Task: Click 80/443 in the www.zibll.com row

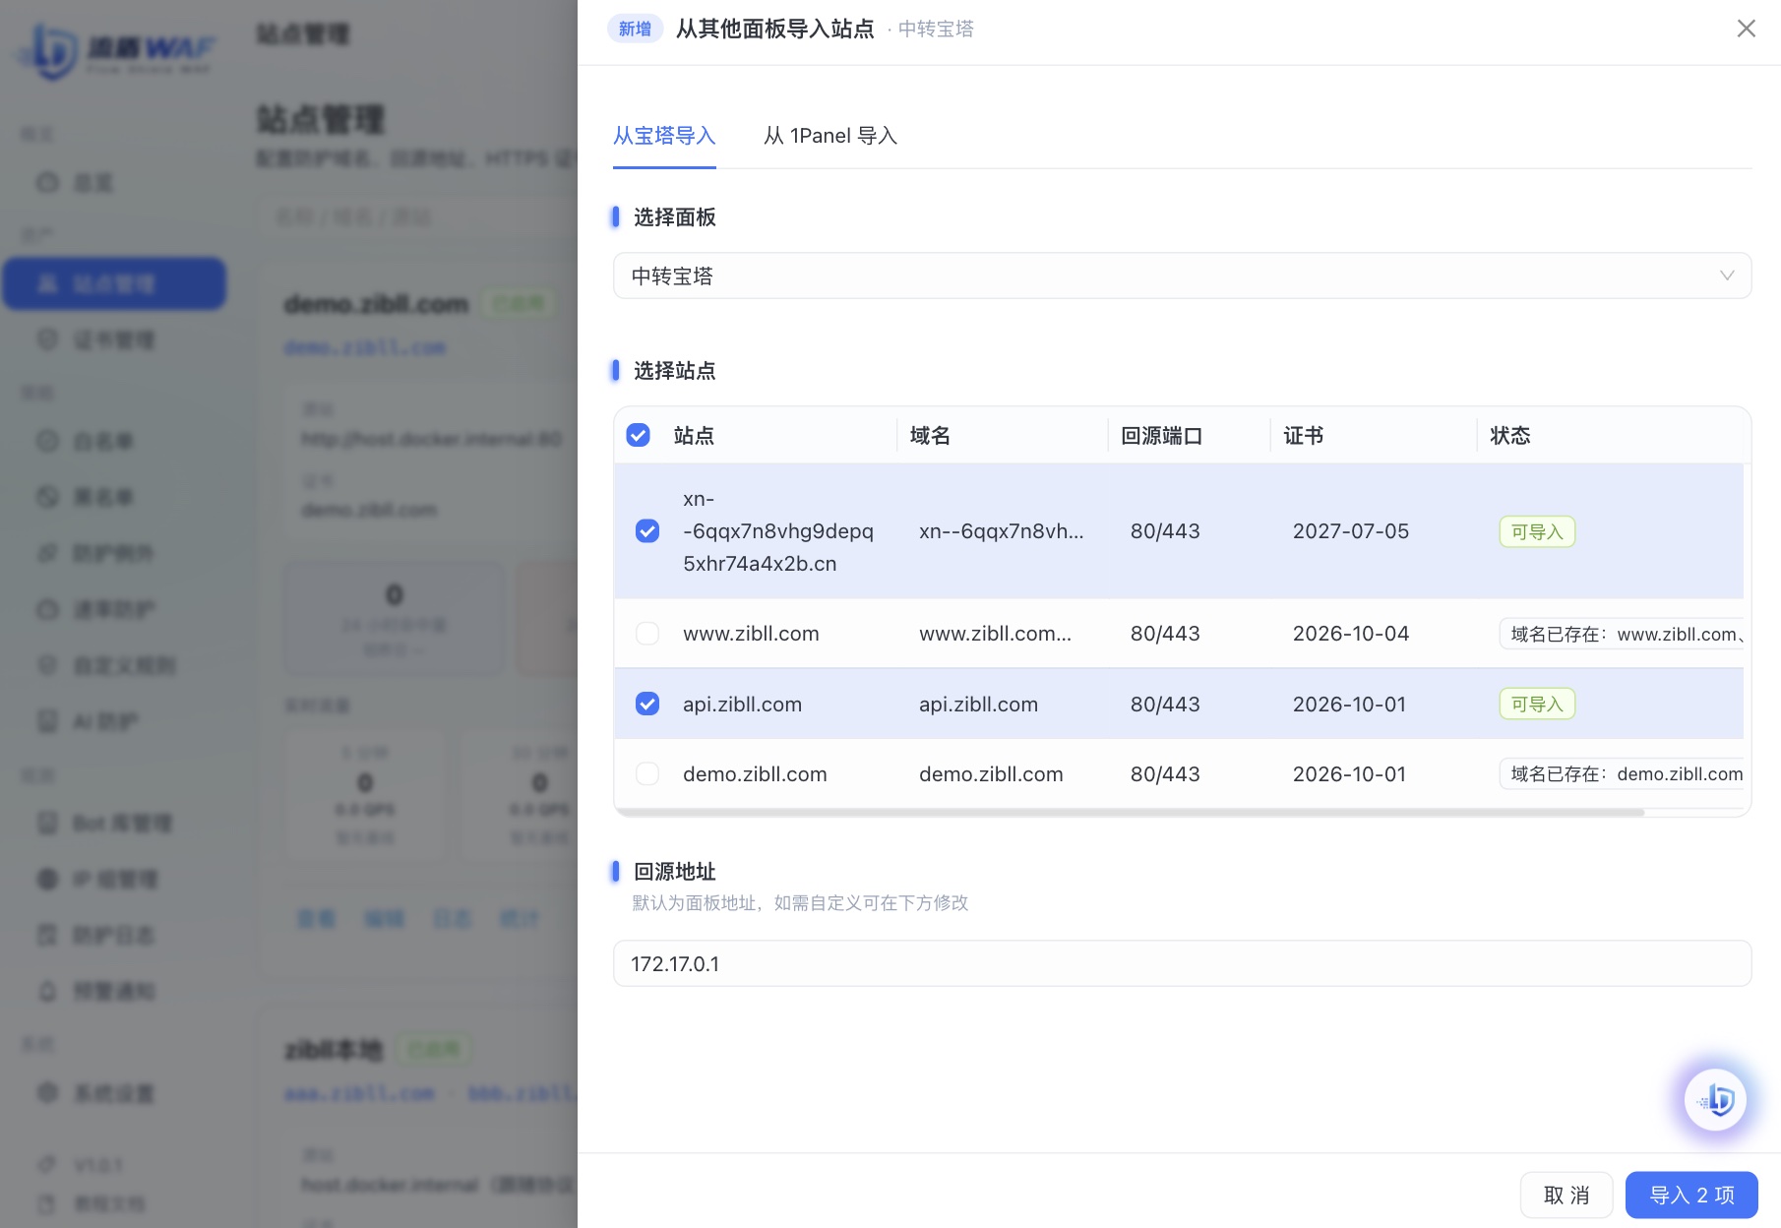Action: [1165, 634]
